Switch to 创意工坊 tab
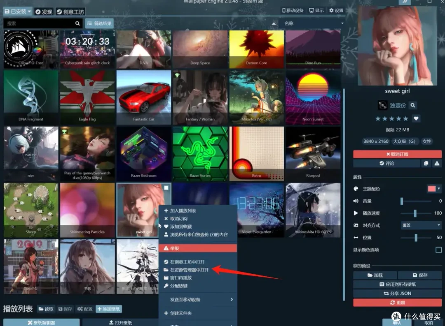The height and width of the screenshot is (326, 445). pos(70,12)
